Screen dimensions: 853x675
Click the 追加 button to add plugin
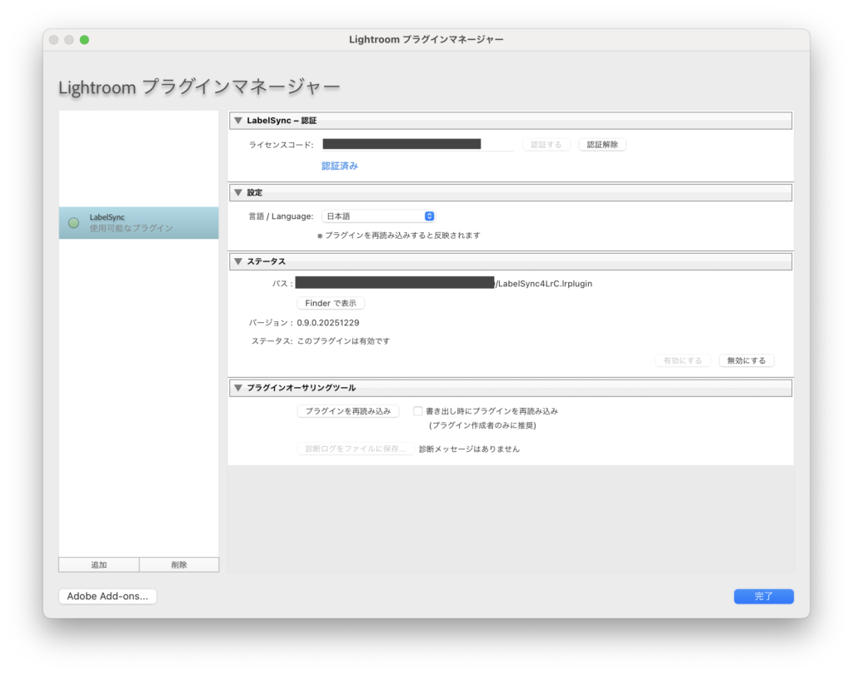pyautogui.click(x=98, y=565)
